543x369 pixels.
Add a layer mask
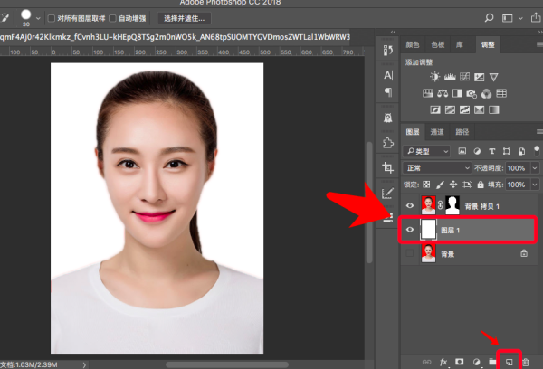click(x=459, y=362)
